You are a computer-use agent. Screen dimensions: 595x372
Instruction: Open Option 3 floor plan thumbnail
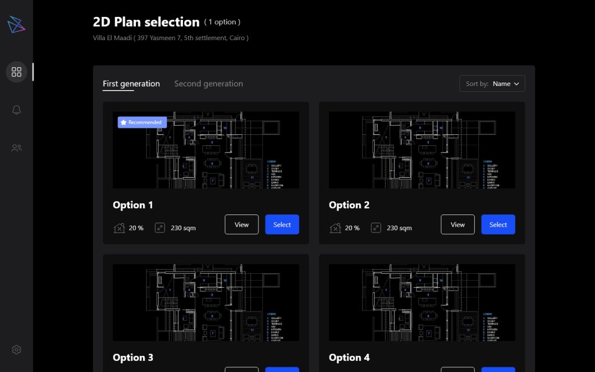pyautogui.click(x=206, y=302)
